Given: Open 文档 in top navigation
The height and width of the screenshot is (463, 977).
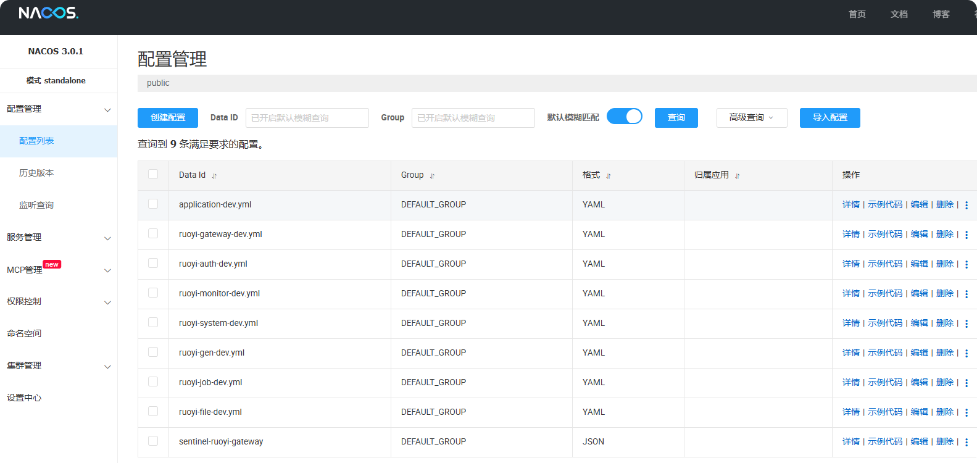Looking at the screenshot, I should (x=899, y=14).
